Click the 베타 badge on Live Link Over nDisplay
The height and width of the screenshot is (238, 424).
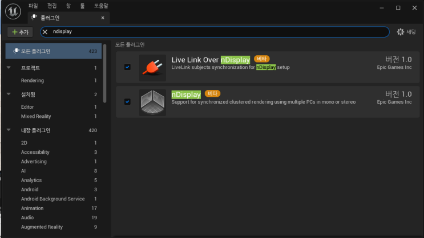click(261, 59)
